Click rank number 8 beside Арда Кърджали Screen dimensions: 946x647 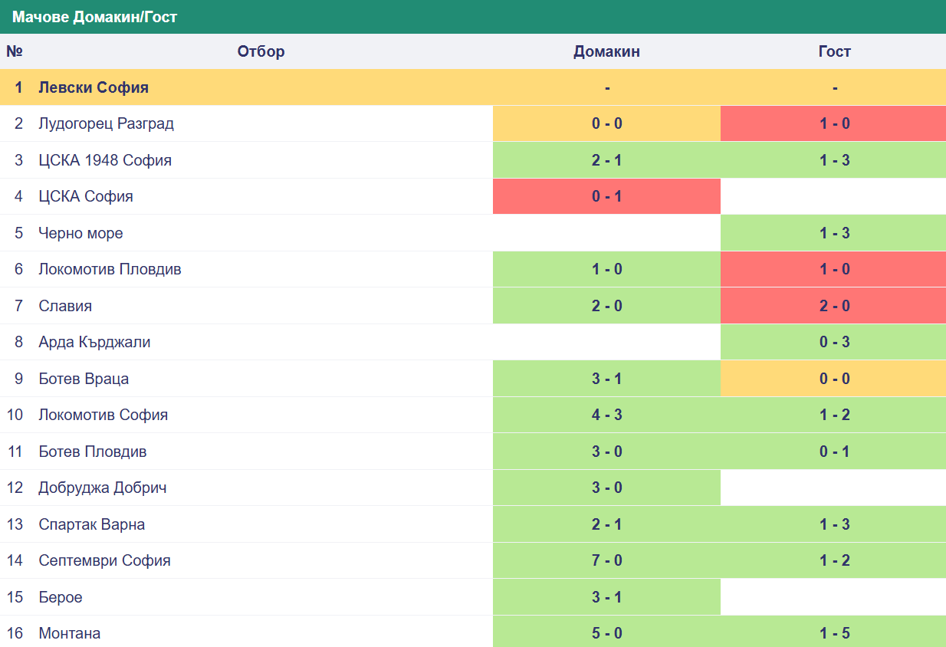pos(18,342)
